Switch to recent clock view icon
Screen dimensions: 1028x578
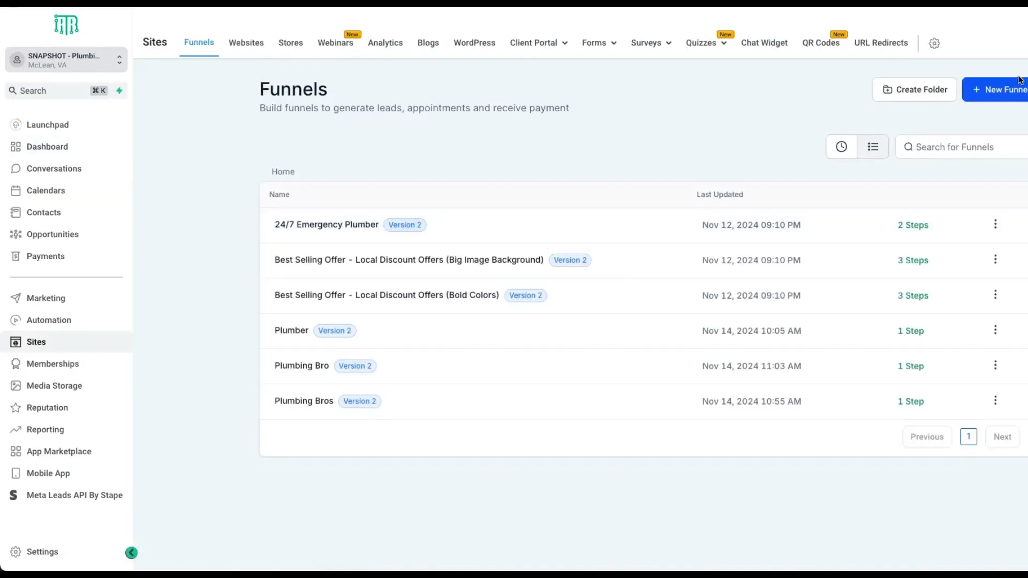tap(841, 147)
